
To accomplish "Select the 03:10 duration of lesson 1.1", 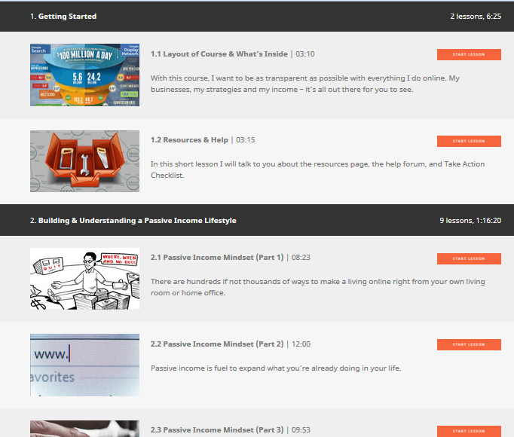I will click(x=305, y=54).
